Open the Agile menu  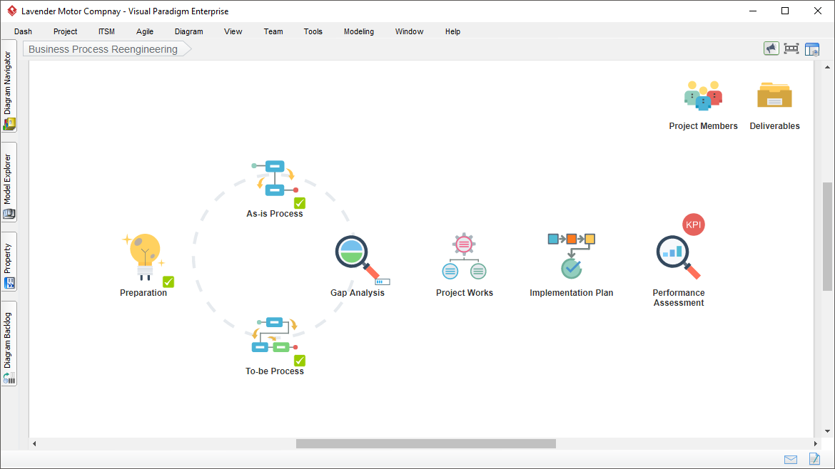[145, 31]
